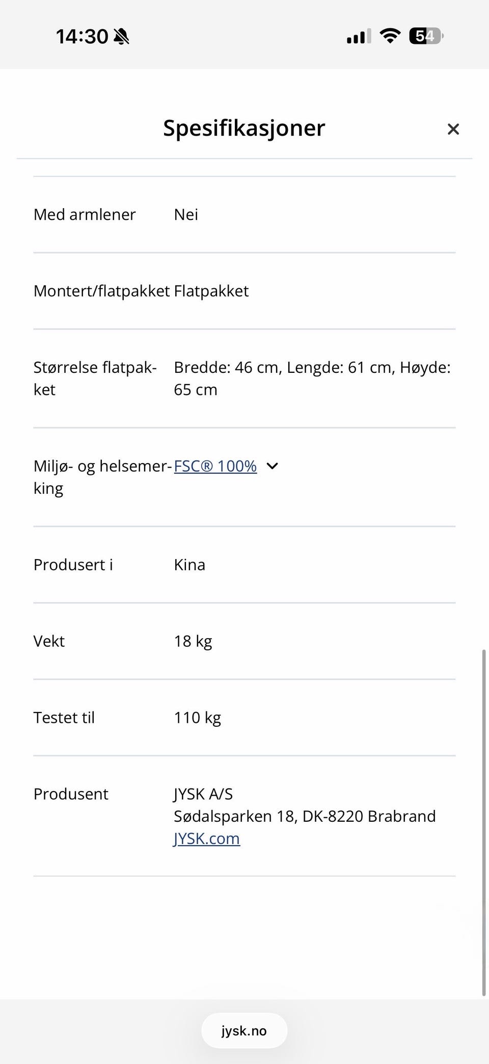Screen dimensions: 489x1064
Task: Tap the Testet til value 110 kg
Action: (198, 718)
